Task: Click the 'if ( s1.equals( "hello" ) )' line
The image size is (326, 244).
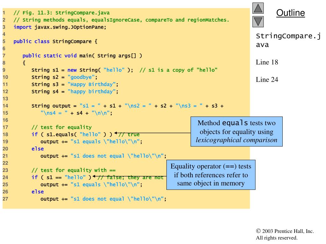Action: (x=72, y=135)
